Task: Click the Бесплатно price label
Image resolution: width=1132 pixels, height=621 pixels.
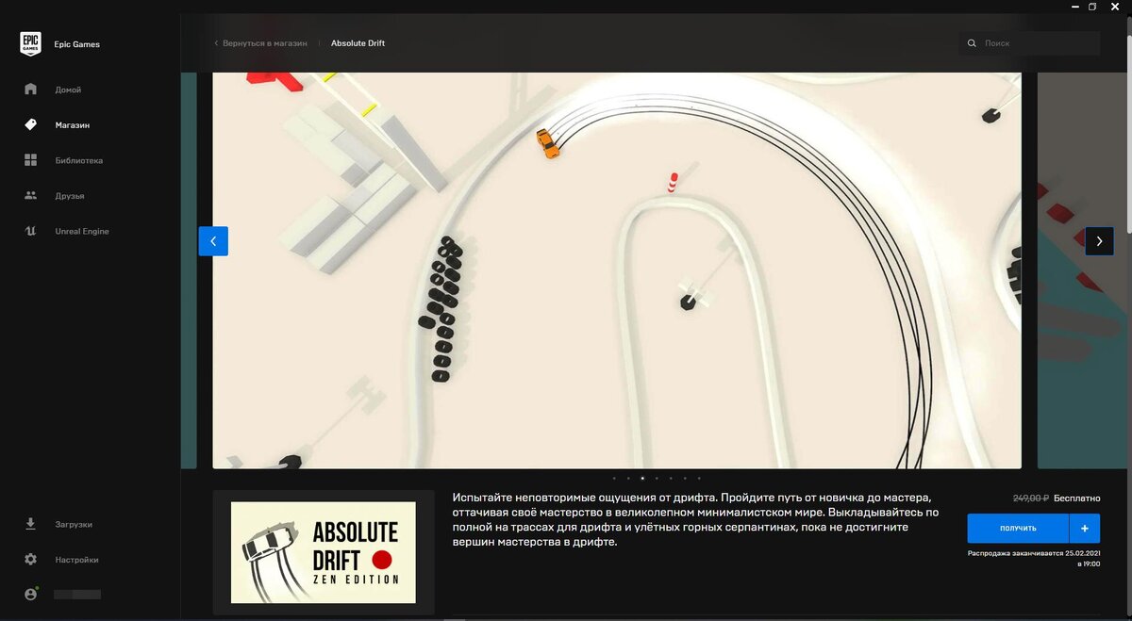Action: click(x=1077, y=498)
